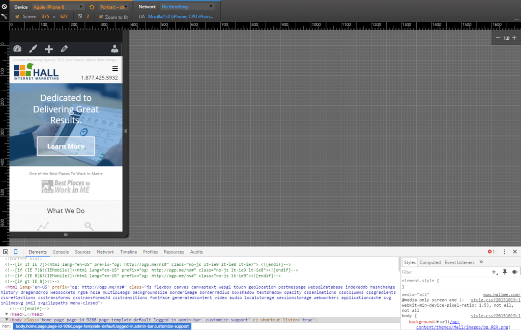Select the Event Listeners sidebar tab
The width and height of the screenshot is (521, 330).
coord(459,262)
